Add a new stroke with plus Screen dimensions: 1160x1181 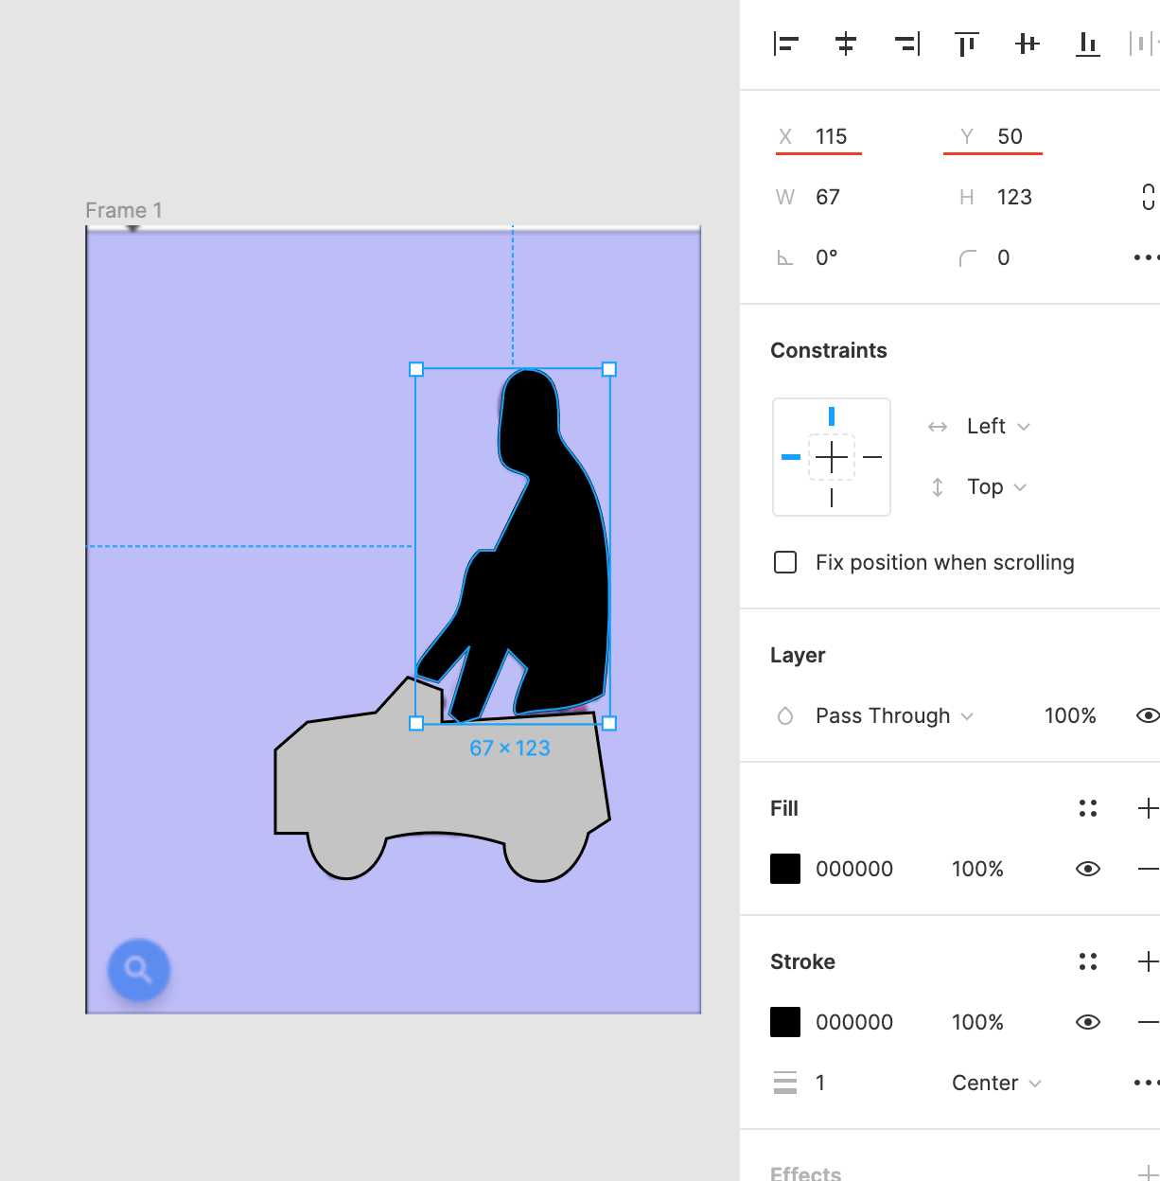(x=1148, y=961)
